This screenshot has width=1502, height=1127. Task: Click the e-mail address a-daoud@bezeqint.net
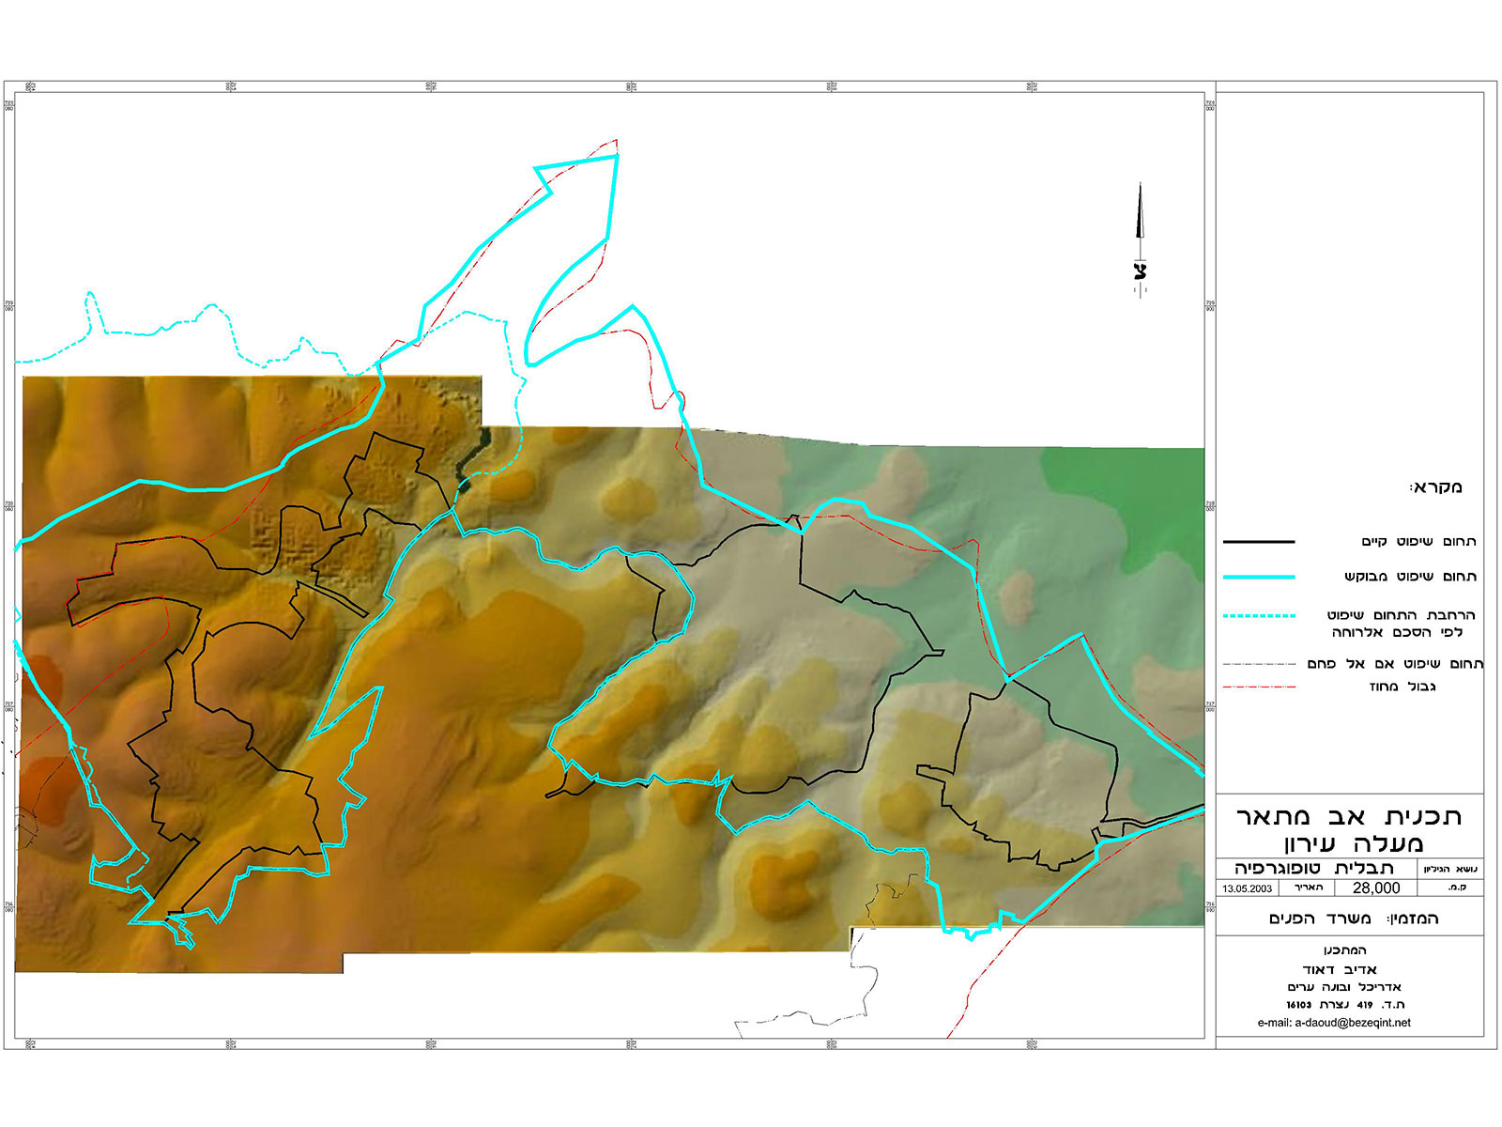[1333, 1023]
